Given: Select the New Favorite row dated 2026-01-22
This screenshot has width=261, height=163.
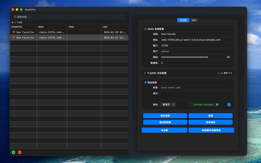Looking at the screenshot, I should click(x=69, y=37).
